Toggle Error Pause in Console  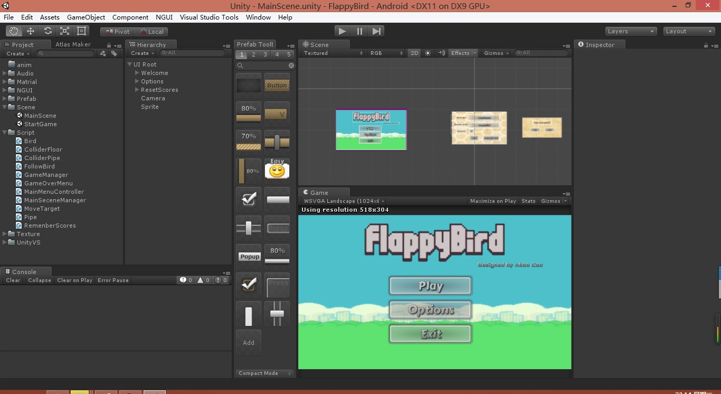coord(113,280)
